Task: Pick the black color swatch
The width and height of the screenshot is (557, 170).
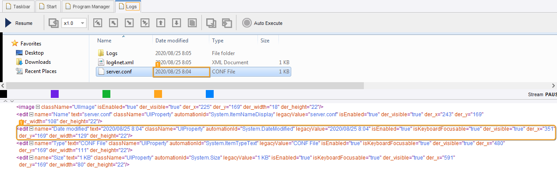Action: [4, 94]
